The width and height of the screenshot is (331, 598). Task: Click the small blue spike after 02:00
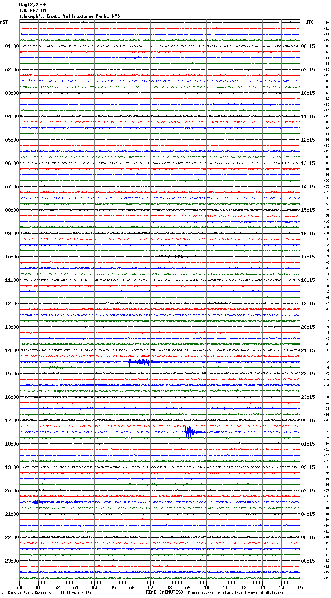[29, 79]
